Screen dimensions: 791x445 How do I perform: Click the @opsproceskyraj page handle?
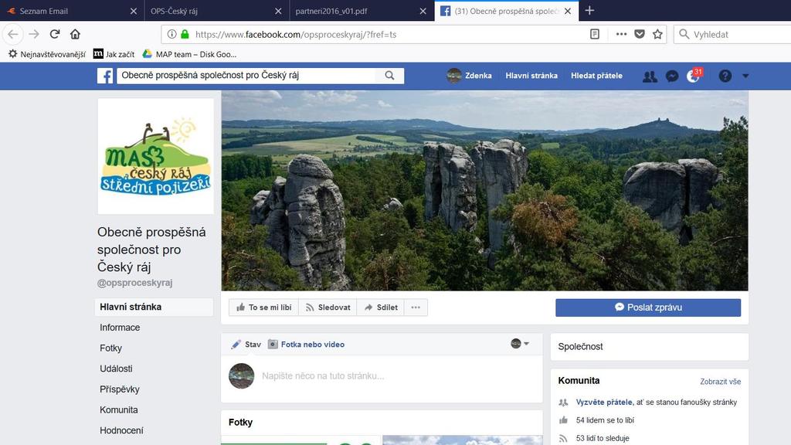click(x=134, y=283)
